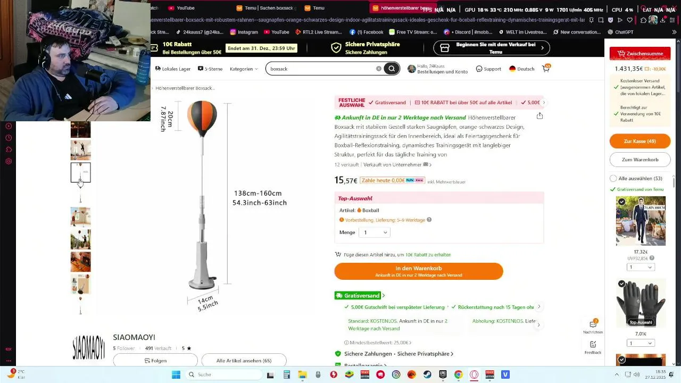The height and width of the screenshot is (383, 681).
Task: Open Support in header
Action: point(488,69)
